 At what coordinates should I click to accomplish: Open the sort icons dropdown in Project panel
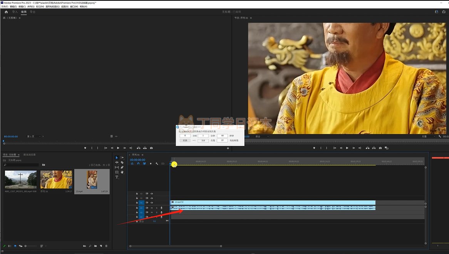[43, 246]
